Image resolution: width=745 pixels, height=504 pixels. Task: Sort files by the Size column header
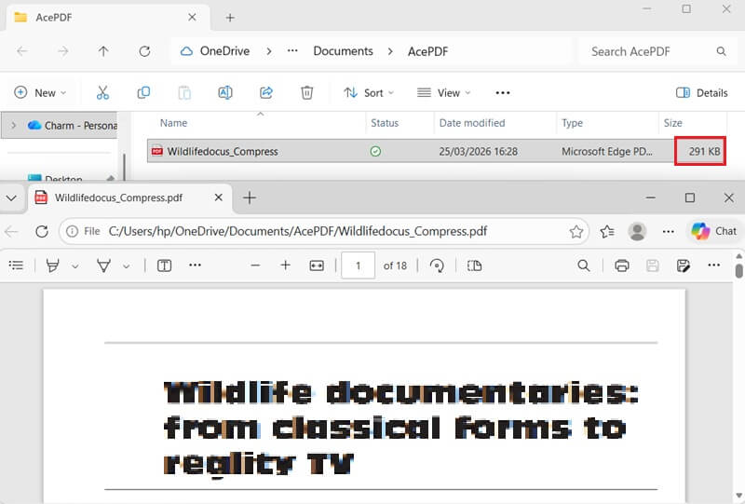(x=672, y=123)
